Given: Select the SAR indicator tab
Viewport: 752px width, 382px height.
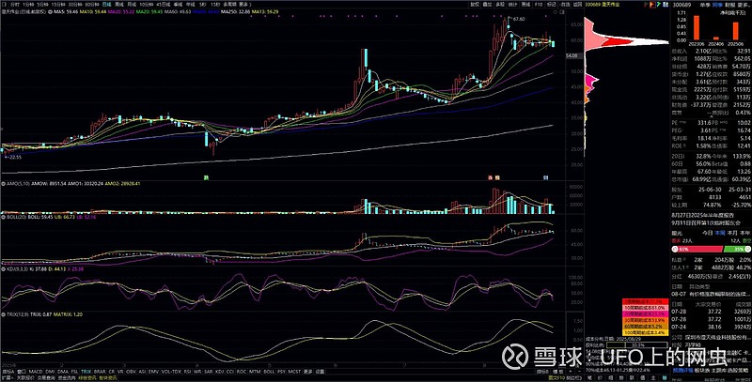Looking at the screenshot, I should [x=208, y=372].
